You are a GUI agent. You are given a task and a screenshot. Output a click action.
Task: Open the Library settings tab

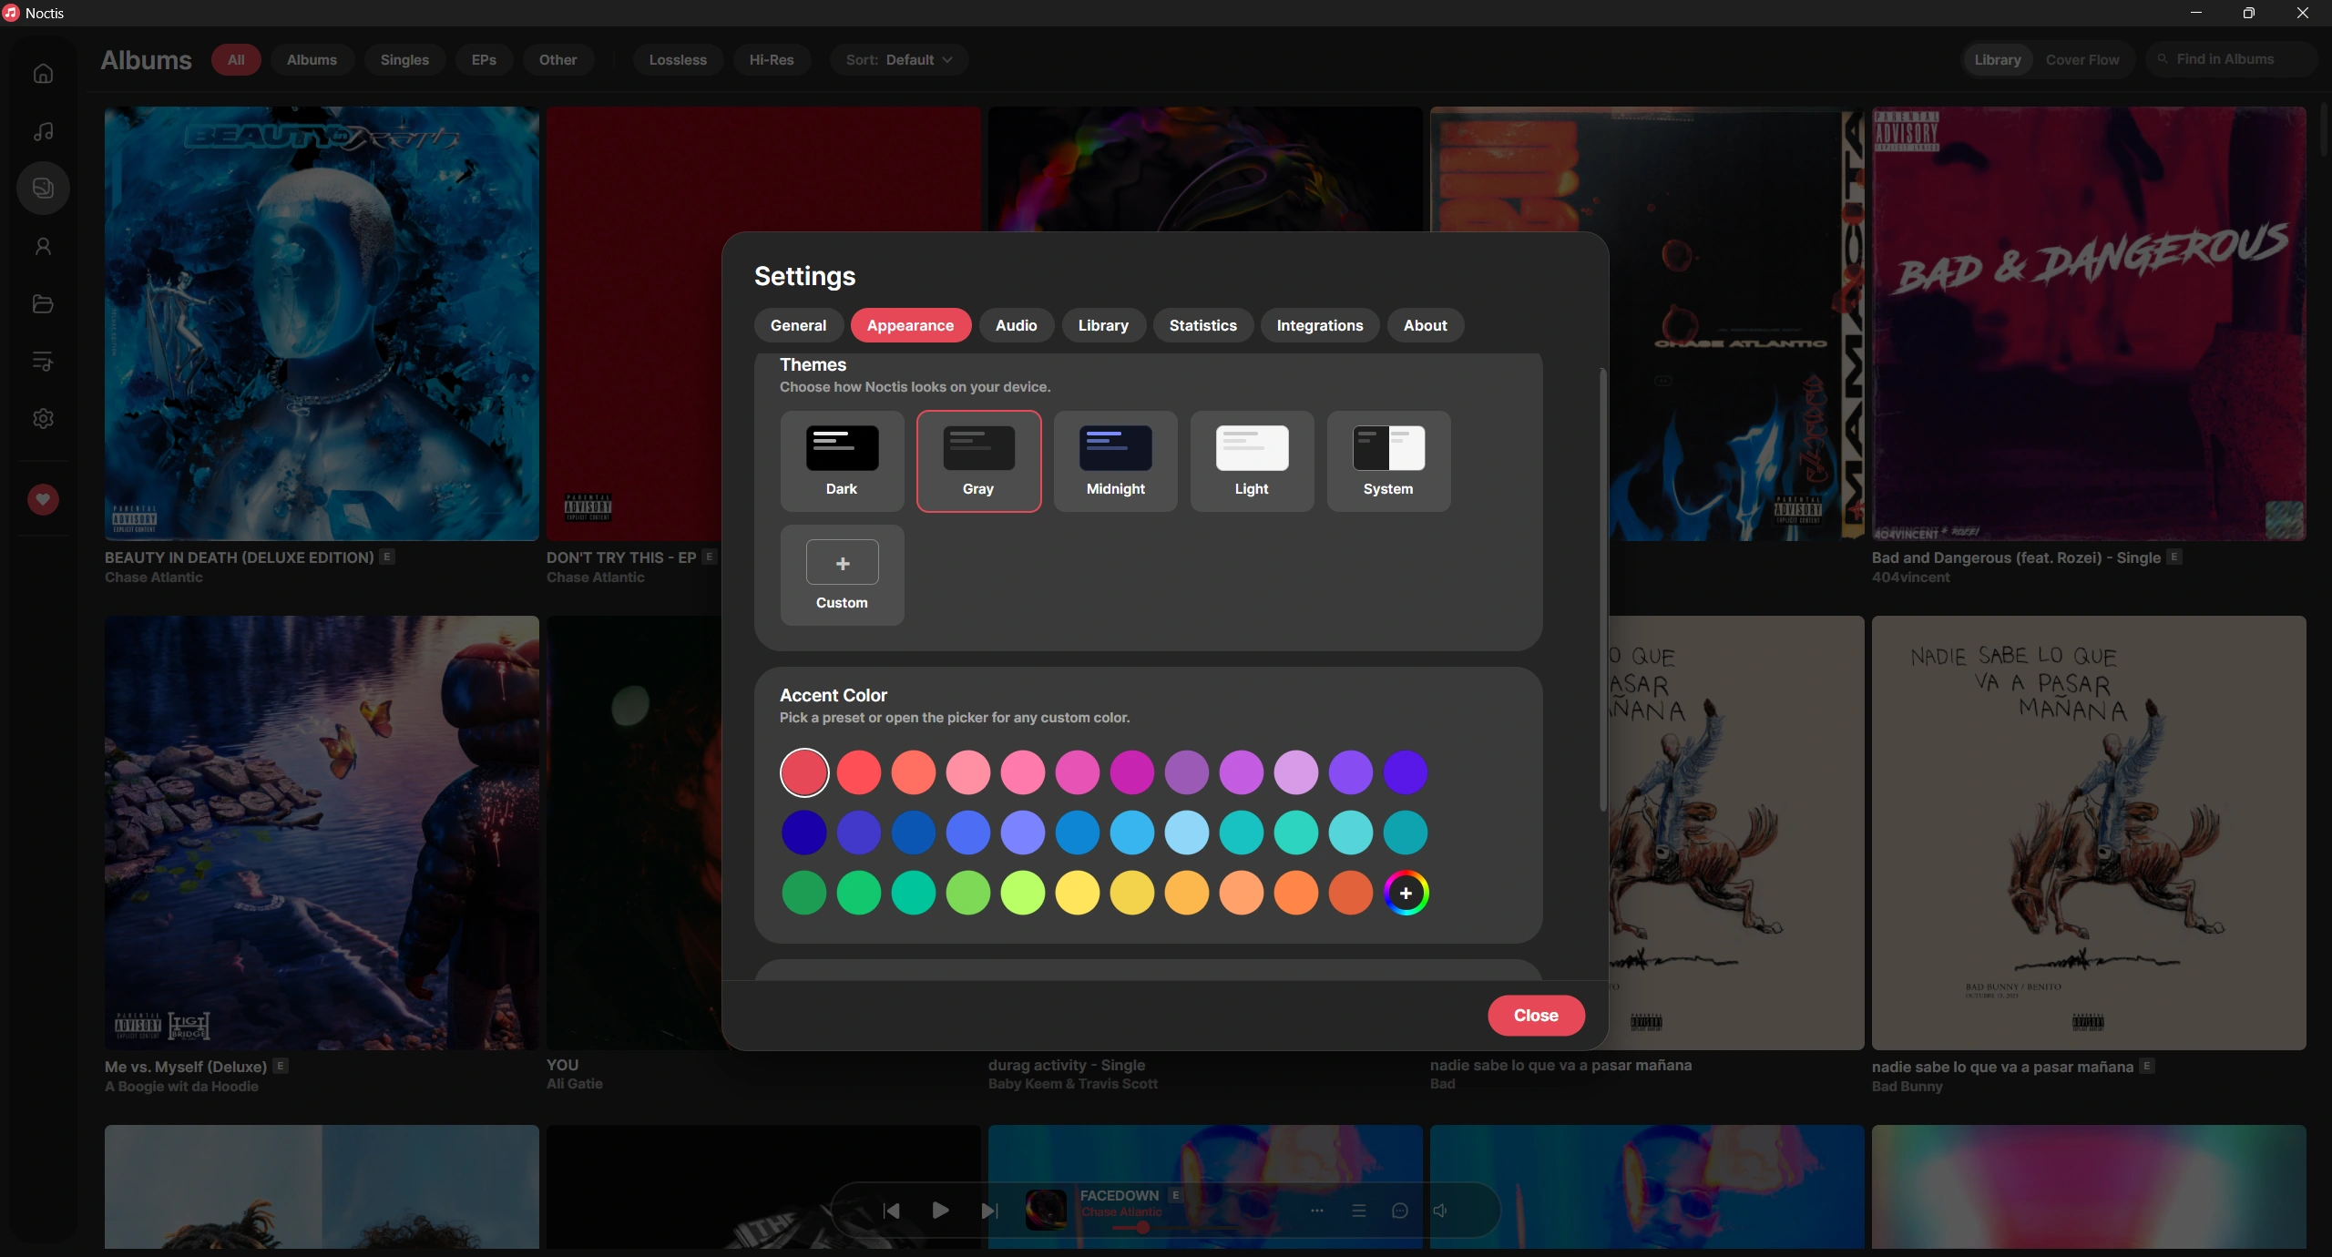(x=1103, y=325)
